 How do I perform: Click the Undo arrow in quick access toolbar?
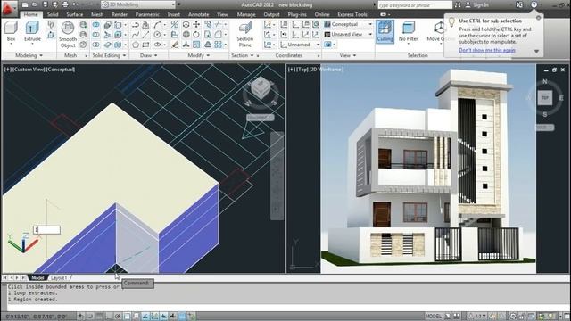[75, 4]
